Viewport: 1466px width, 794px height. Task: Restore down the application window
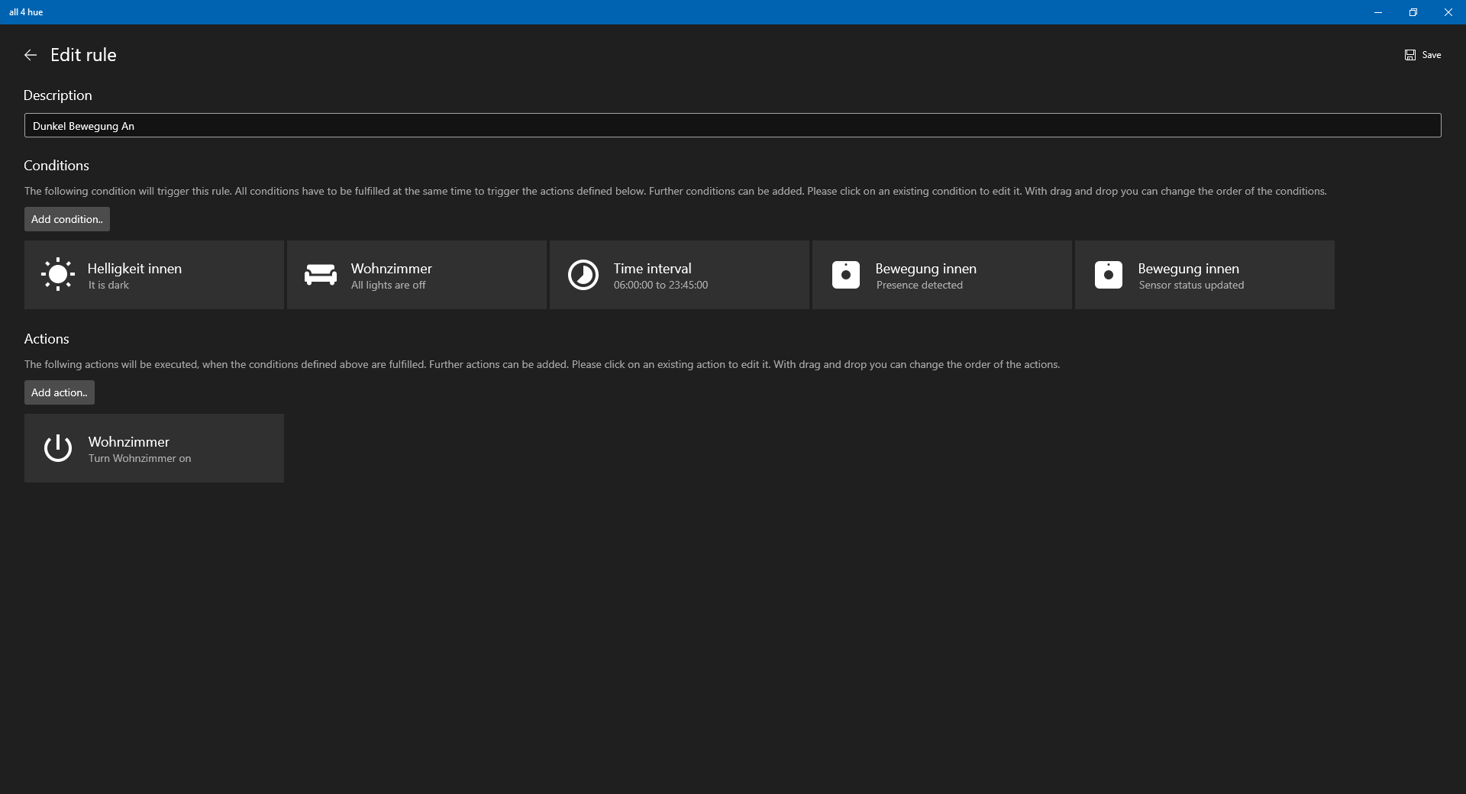(x=1413, y=12)
